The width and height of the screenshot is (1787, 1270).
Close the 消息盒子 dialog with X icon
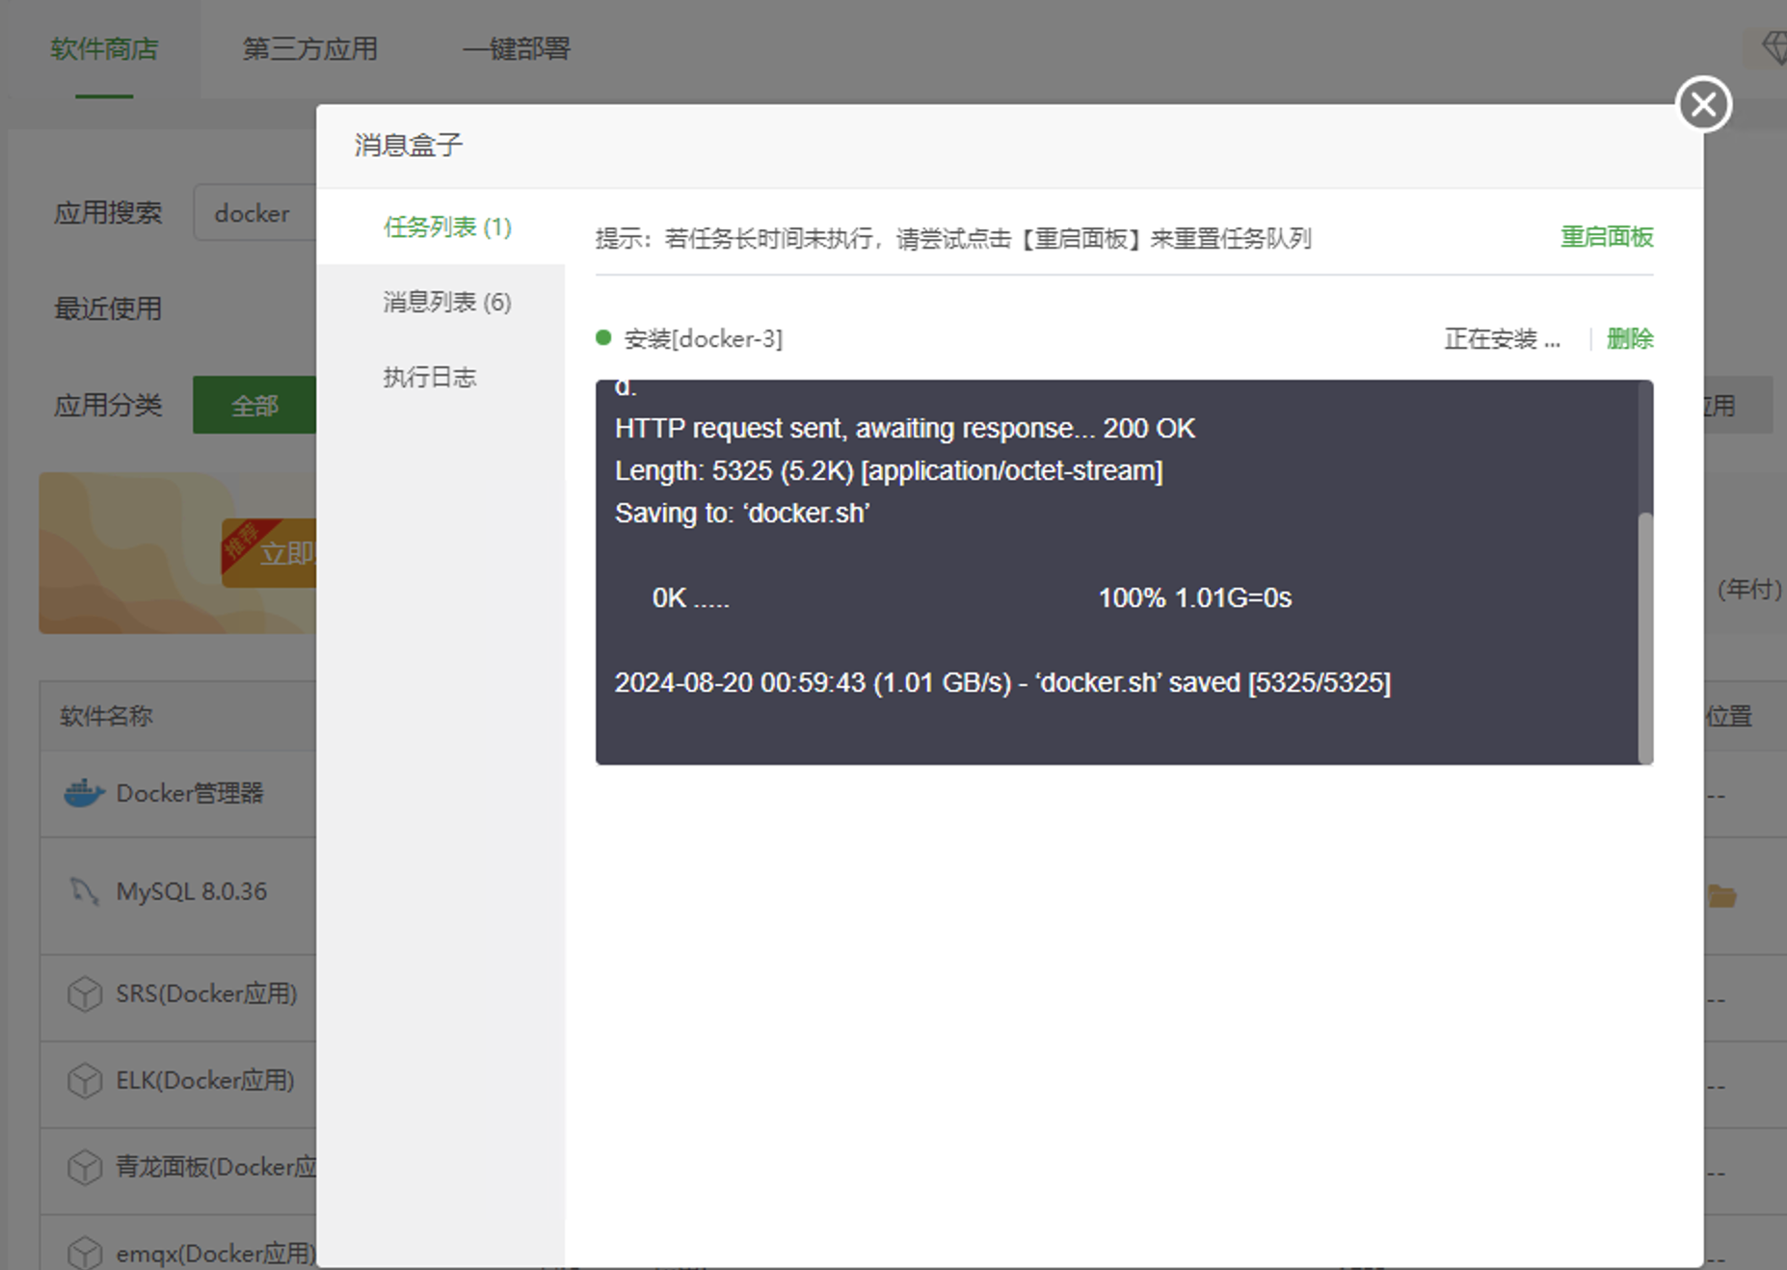click(1703, 104)
